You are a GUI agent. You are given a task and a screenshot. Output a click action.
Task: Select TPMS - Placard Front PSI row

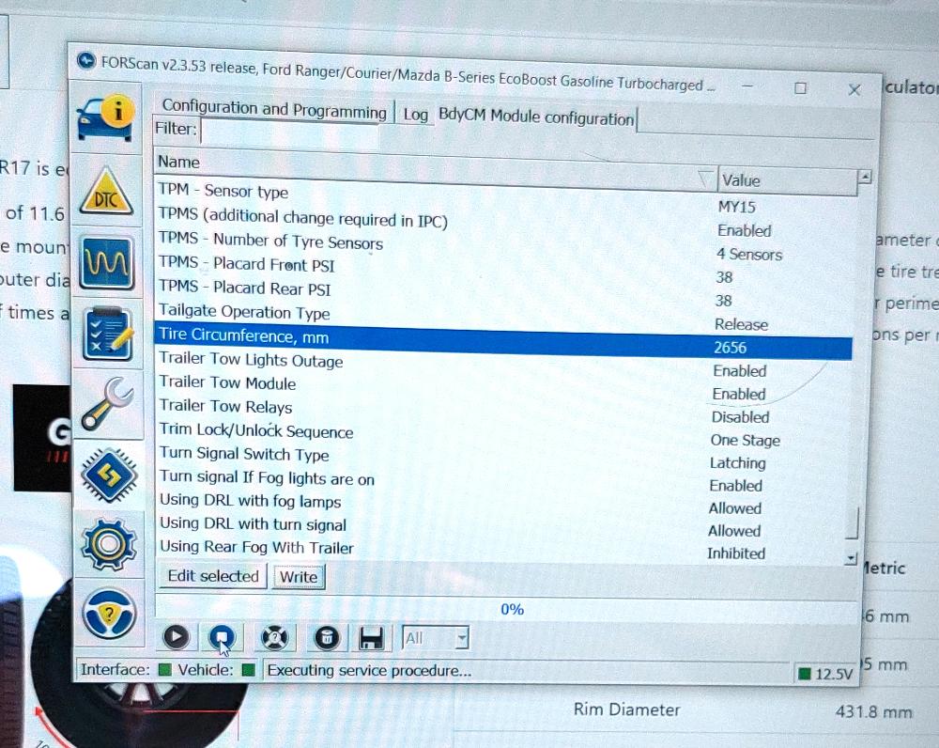pos(504,270)
